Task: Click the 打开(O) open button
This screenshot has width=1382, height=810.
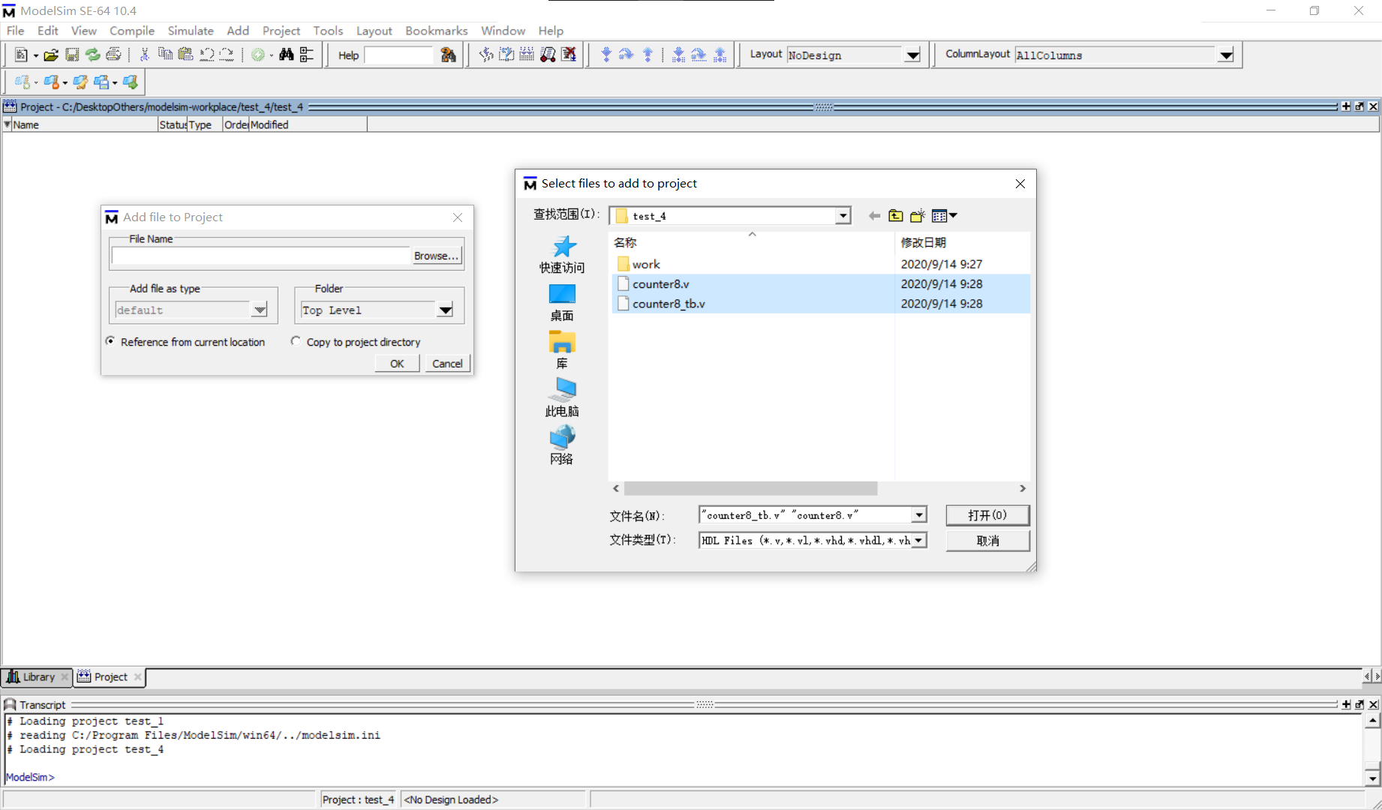Action: click(987, 515)
